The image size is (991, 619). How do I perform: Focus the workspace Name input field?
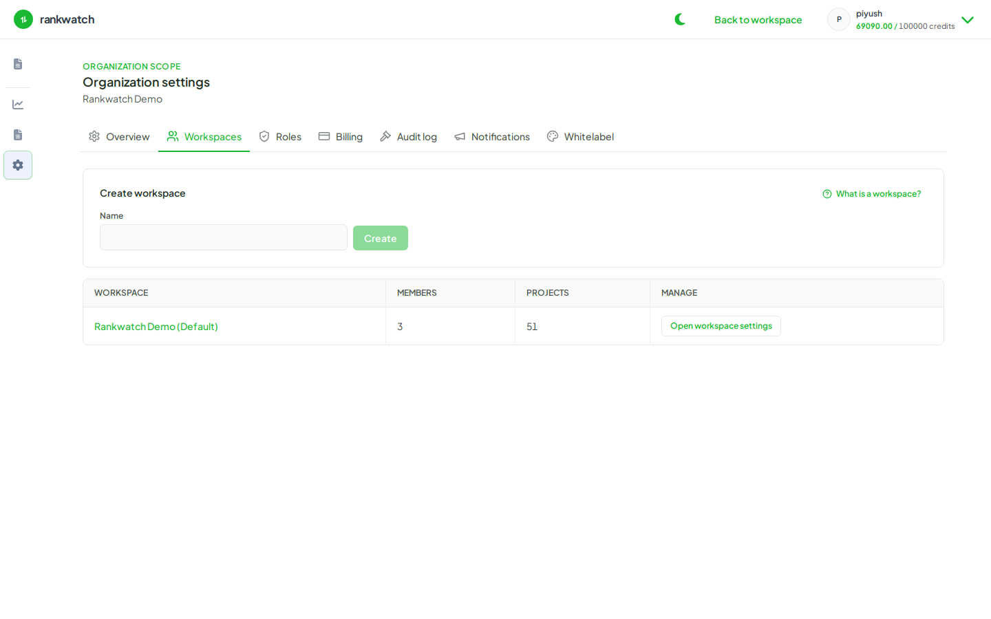[224, 237]
